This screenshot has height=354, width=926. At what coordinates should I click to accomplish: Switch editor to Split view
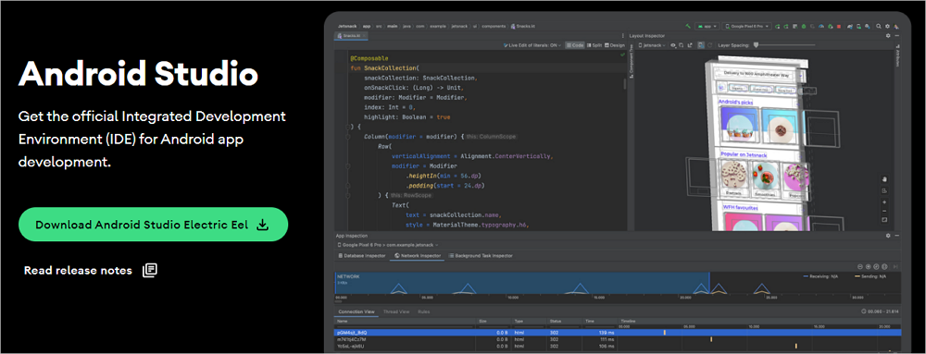click(594, 45)
